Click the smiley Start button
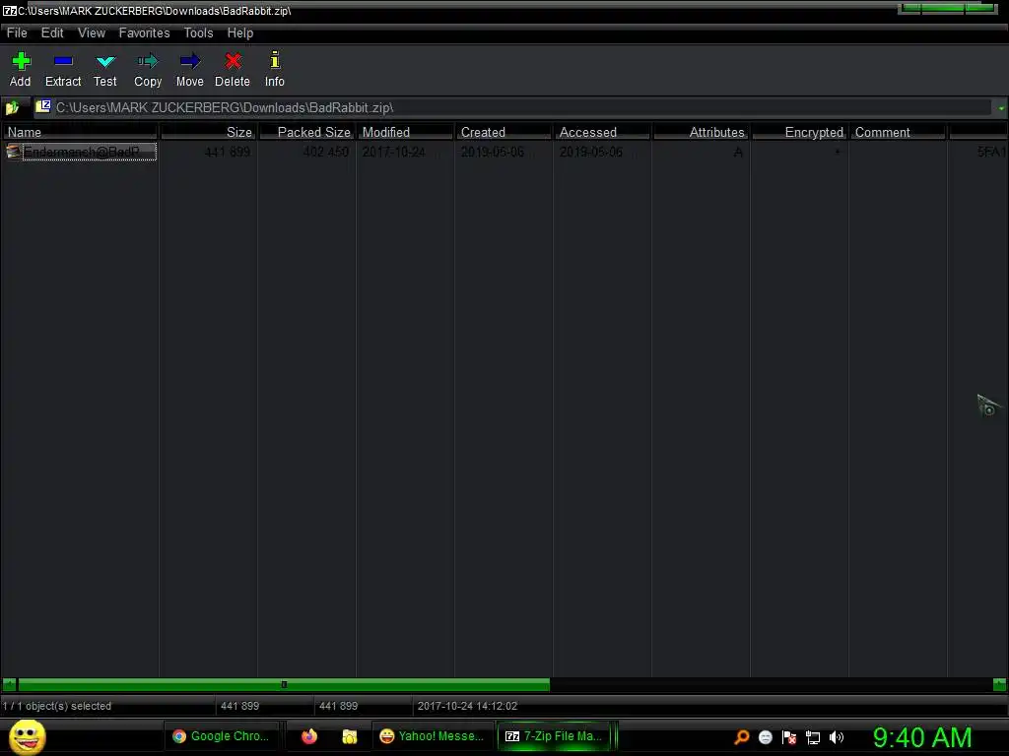Image resolution: width=1009 pixels, height=756 pixels. click(x=27, y=736)
